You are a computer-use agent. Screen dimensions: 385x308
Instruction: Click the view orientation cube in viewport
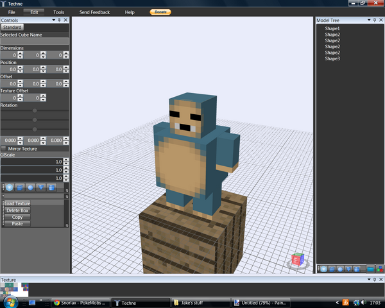(298, 260)
